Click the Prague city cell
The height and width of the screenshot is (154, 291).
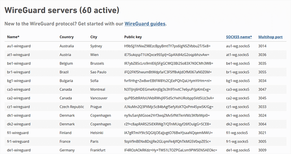point(96,107)
